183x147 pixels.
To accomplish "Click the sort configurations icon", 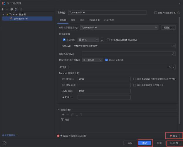I will [21, 9].
